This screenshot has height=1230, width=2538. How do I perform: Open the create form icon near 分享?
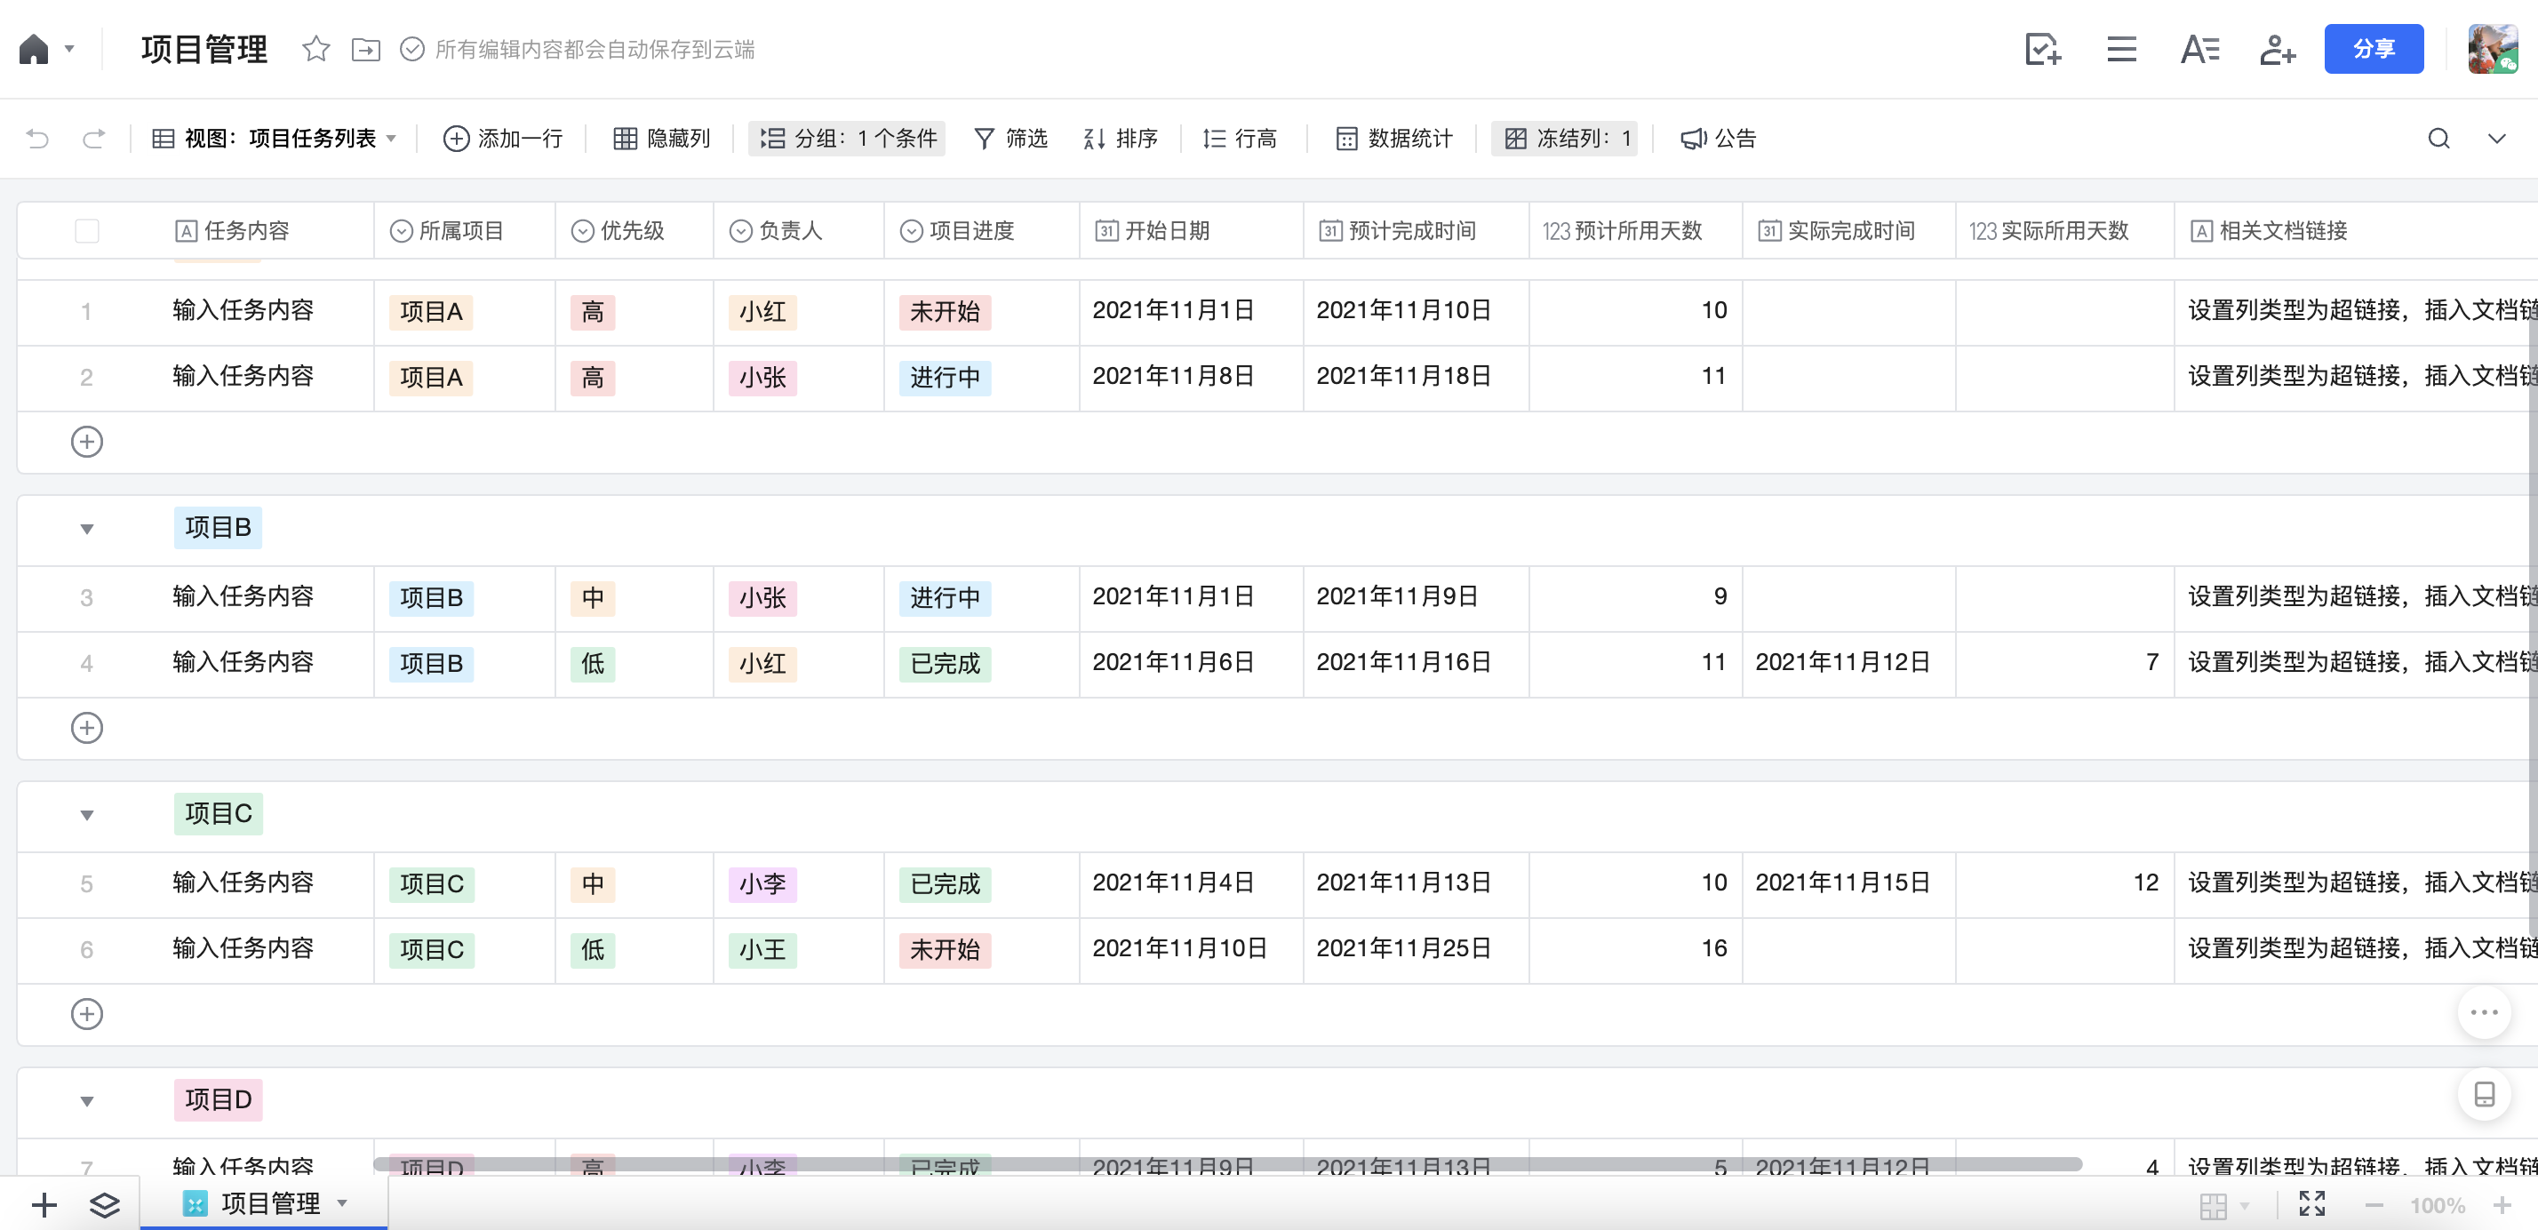pos(2043,48)
